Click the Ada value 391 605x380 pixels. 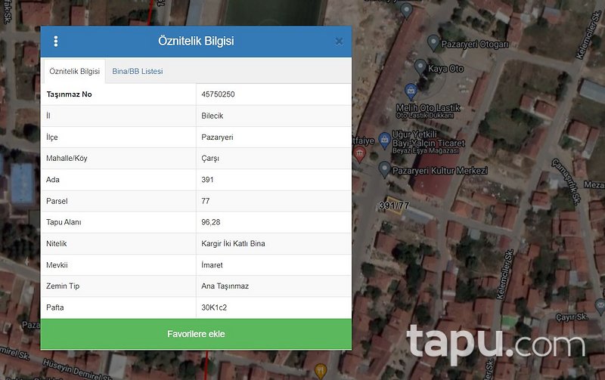click(207, 180)
